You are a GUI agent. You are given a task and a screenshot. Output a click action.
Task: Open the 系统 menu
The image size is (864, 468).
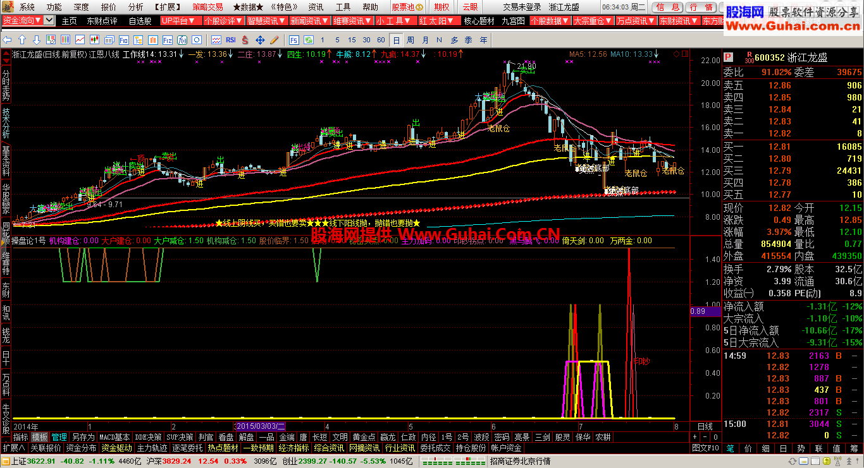[x=27, y=7]
